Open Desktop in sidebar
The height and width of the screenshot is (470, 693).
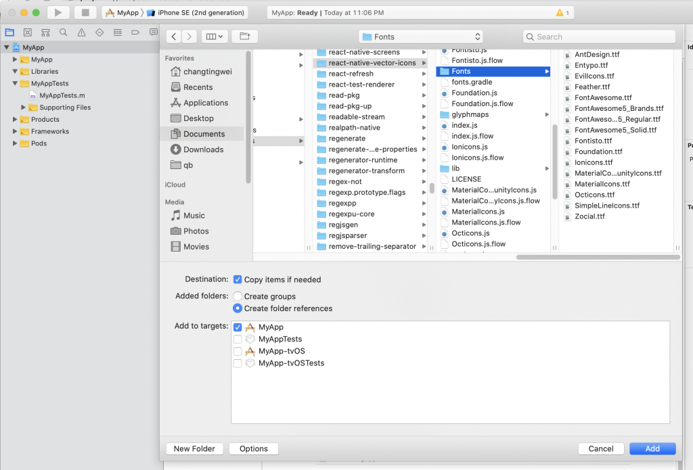(x=192, y=118)
